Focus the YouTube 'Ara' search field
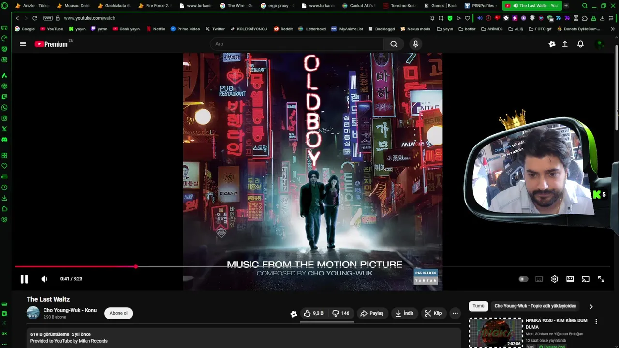Image resolution: width=619 pixels, height=348 pixels. pos(297,44)
